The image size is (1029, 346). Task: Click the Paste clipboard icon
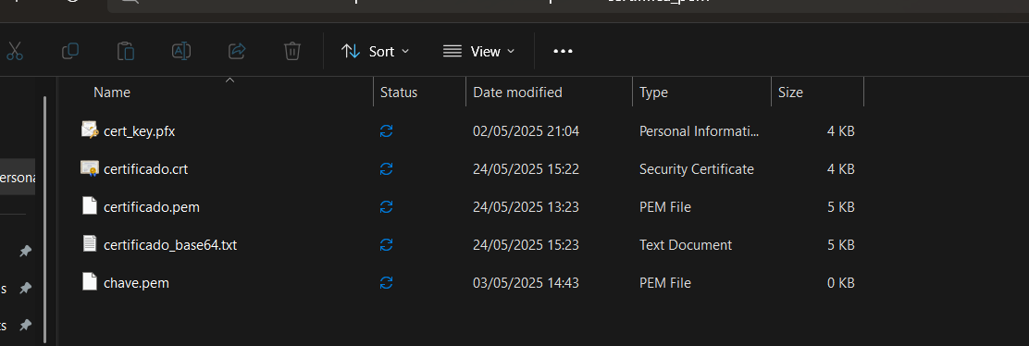[x=125, y=51]
